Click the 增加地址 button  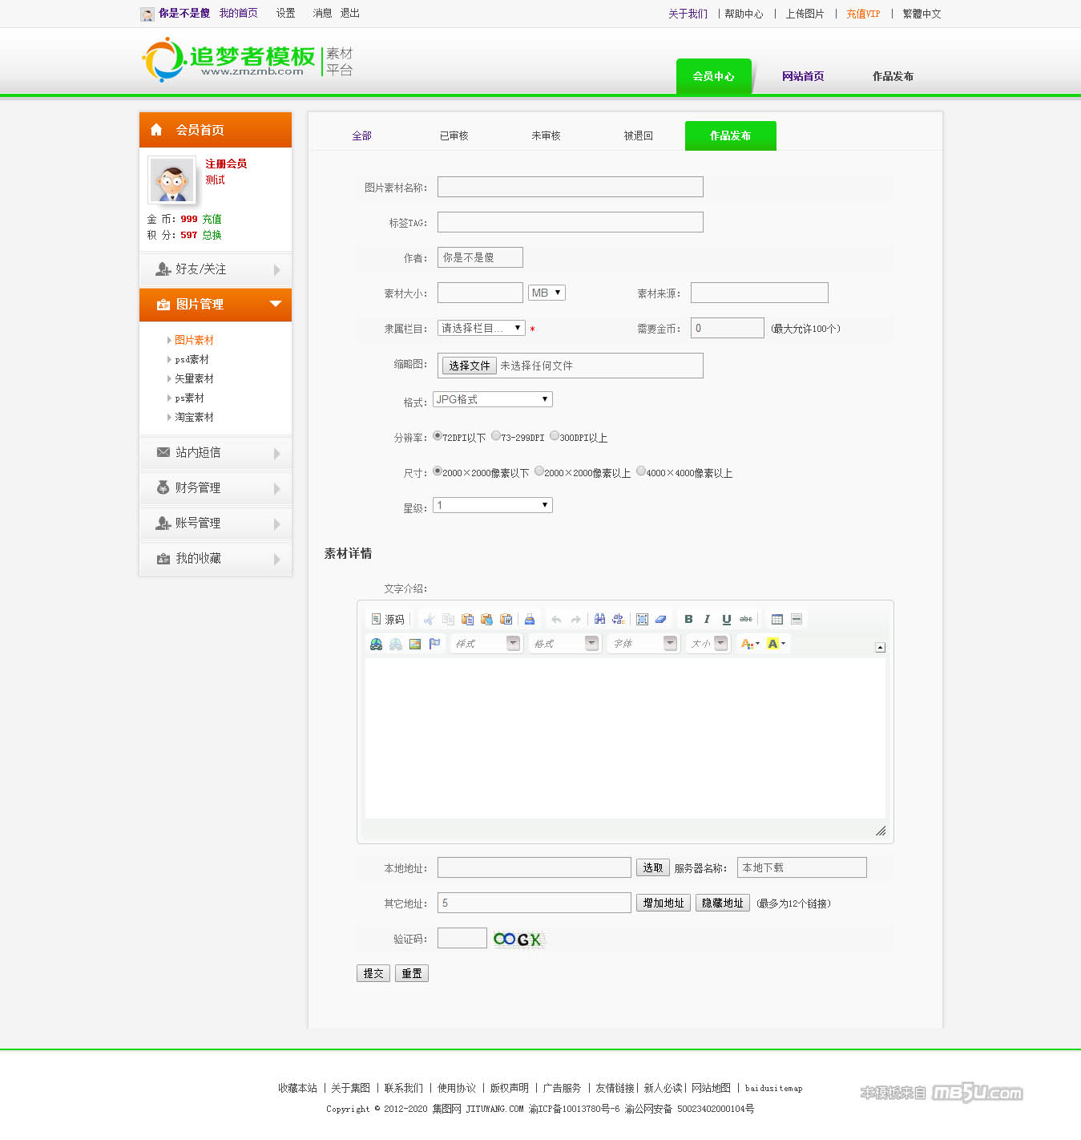[x=664, y=904]
